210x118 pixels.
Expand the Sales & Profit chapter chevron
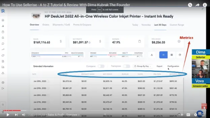click(x=79, y=115)
